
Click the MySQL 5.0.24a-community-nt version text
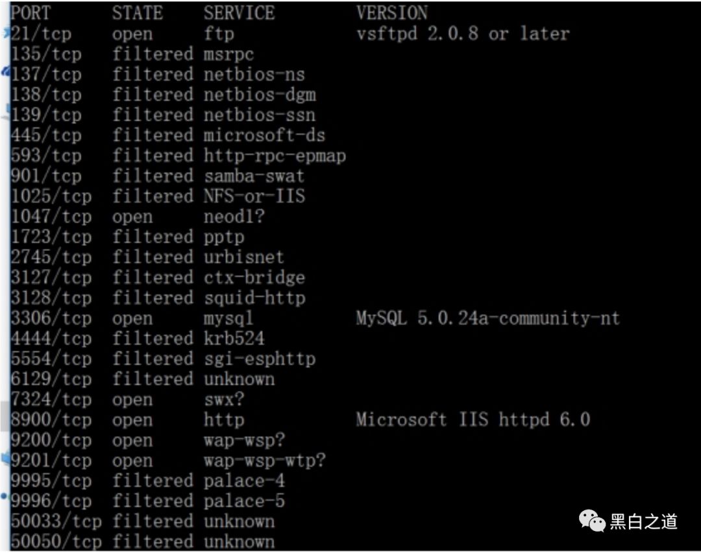(x=487, y=318)
